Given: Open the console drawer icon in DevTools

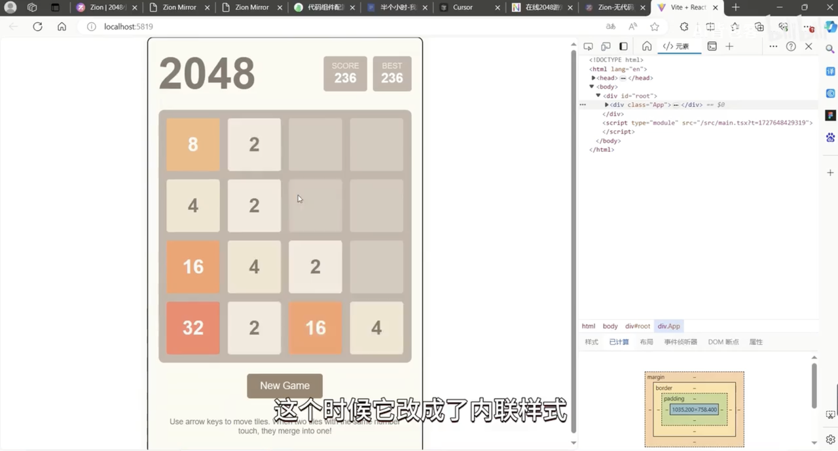Looking at the screenshot, I should tap(712, 46).
